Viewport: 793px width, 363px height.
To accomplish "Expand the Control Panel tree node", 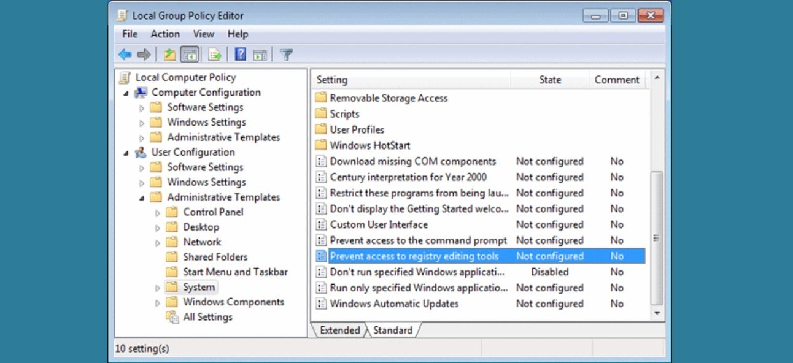I will 157,212.
